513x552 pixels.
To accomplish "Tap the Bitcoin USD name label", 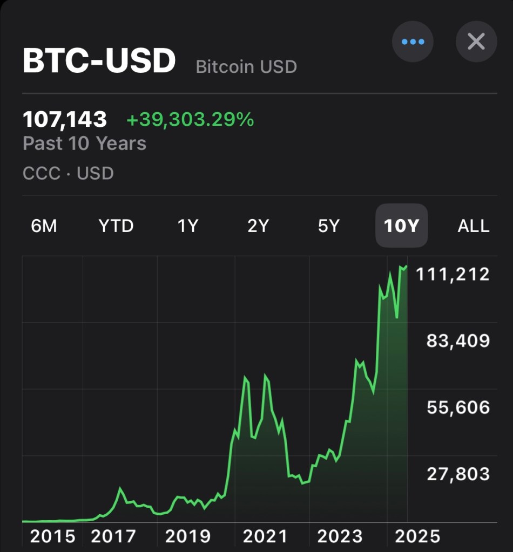I will (x=246, y=67).
